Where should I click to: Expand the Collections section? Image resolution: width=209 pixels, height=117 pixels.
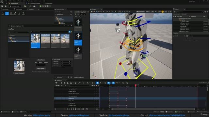tap(56, 77)
